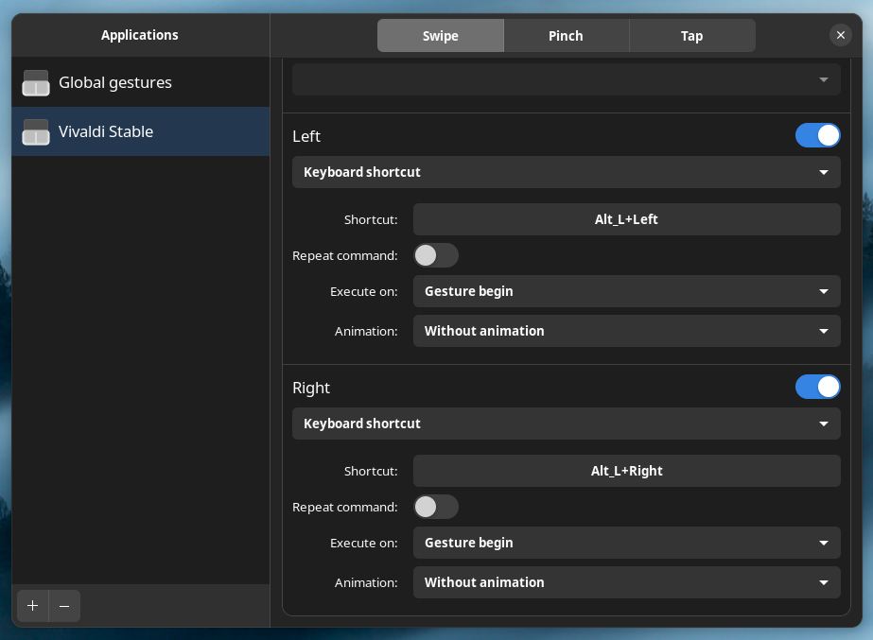
Task: Expand the Execute on dropdown for Left
Action: coord(626,291)
